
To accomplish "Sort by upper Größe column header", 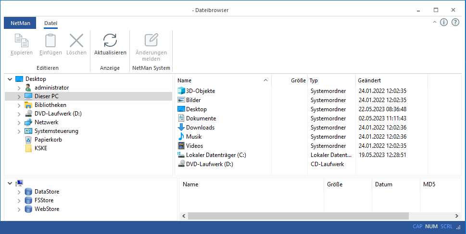I will click(290, 80).
